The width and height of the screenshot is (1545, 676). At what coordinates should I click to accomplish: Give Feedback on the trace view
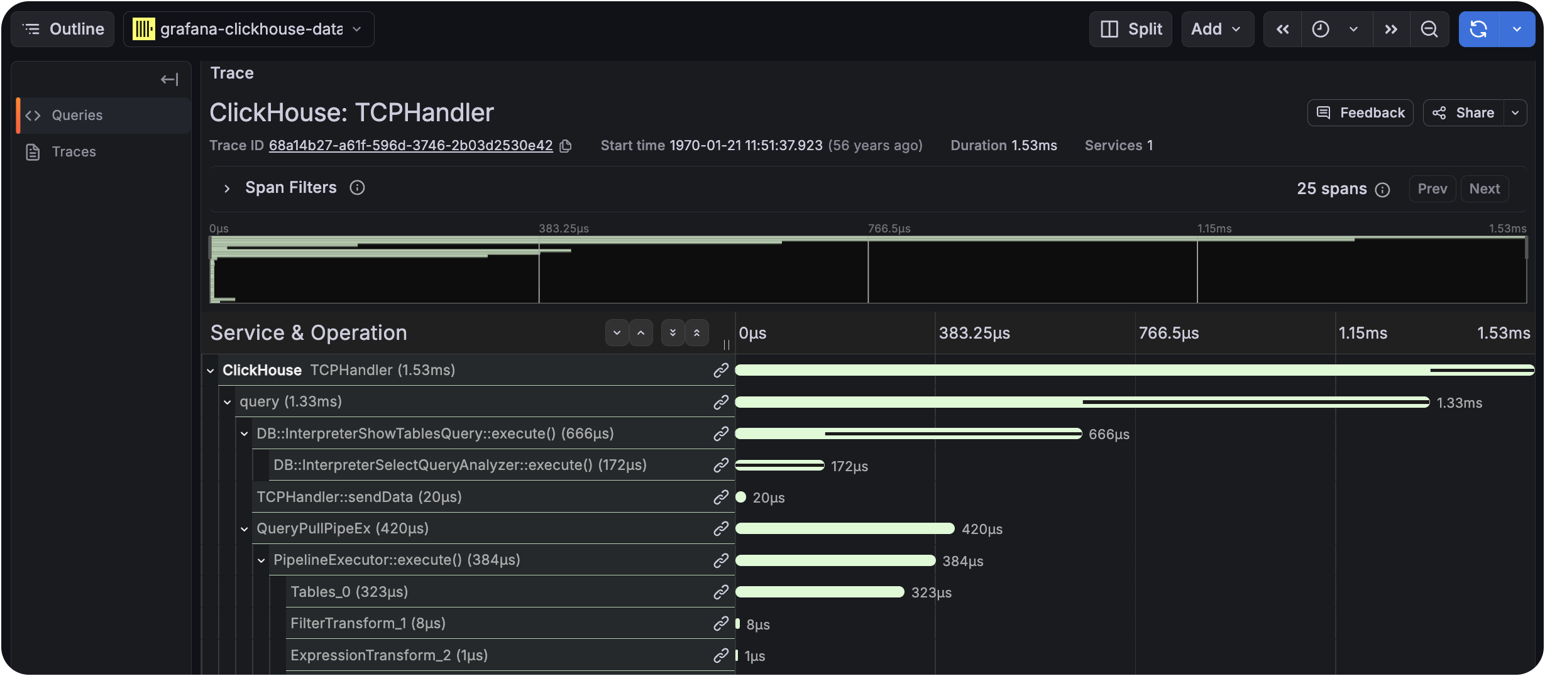[x=1360, y=112]
